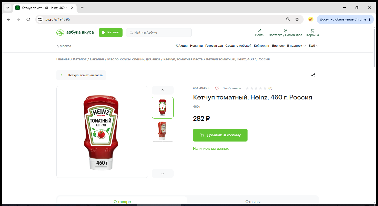The width and height of the screenshot is (378, 206).
Task: Click the back button Кетчуп, томатная паста
Action: click(x=81, y=75)
